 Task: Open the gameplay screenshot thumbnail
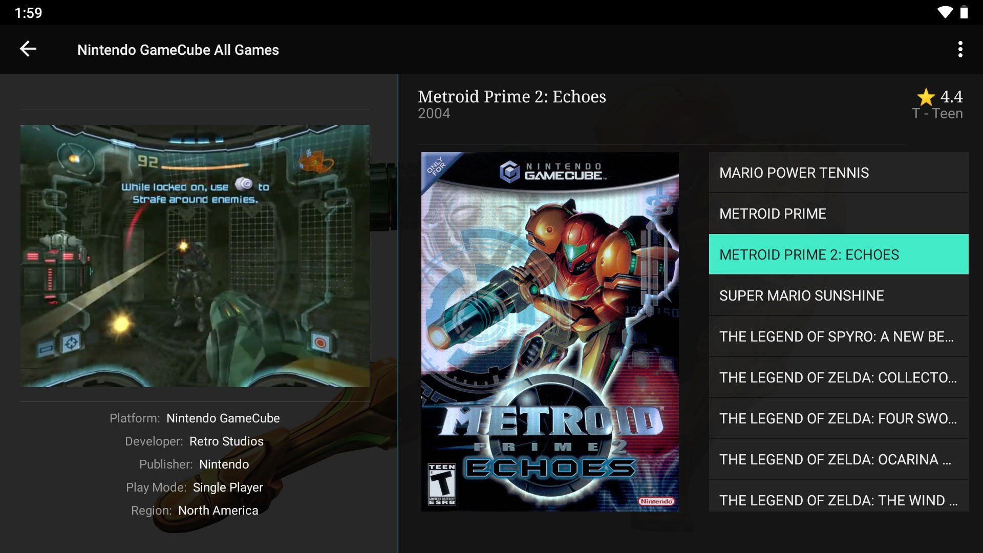(195, 256)
